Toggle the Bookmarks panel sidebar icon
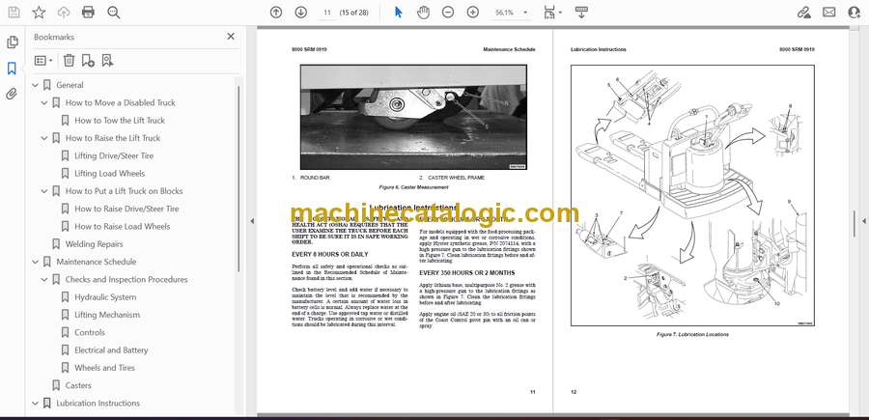 tap(12, 69)
